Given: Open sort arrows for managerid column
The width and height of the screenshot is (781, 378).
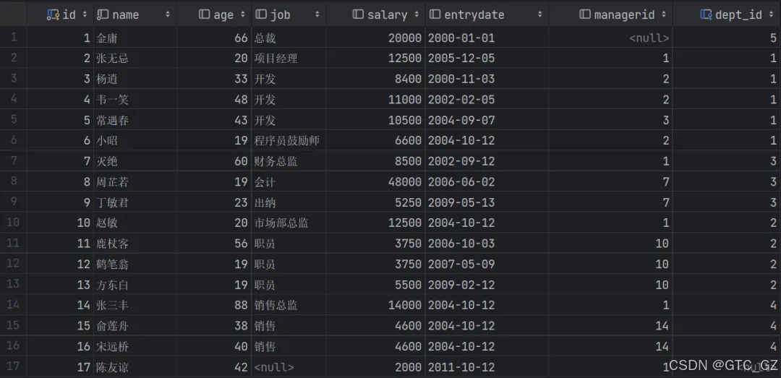Looking at the screenshot, I should click(663, 15).
